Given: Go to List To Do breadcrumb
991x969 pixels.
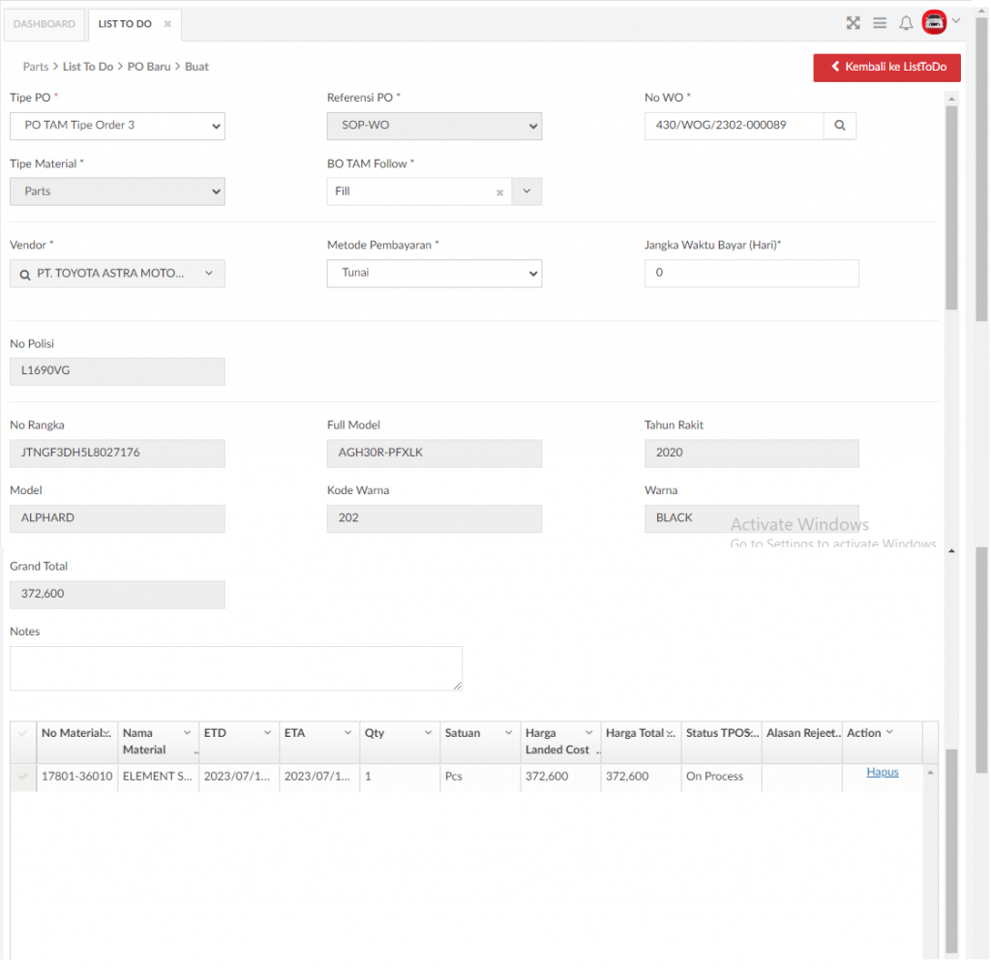Looking at the screenshot, I should [x=88, y=67].
